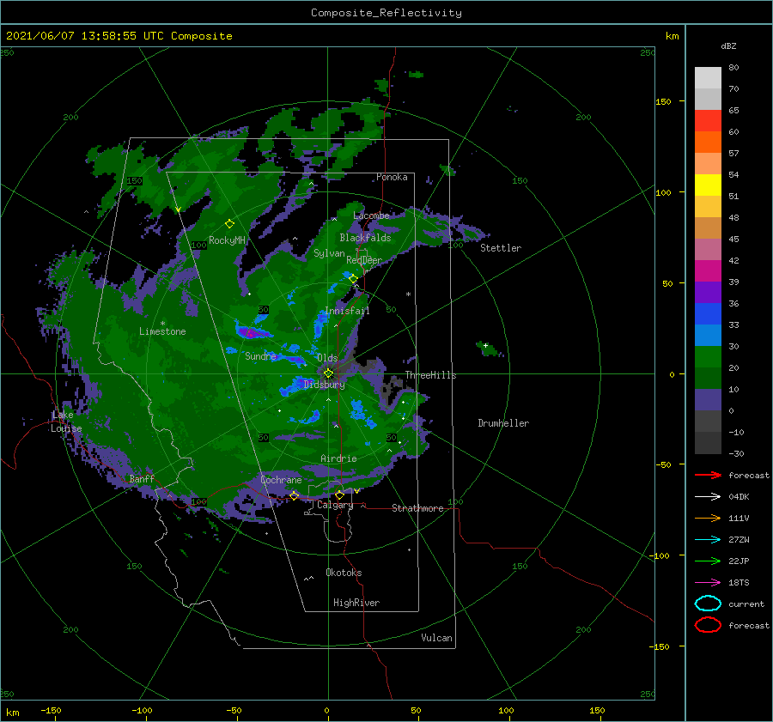773x722 pixels.
Task: Pick the slate purple 10 dBZ swatch
Action: (x=708, y=399)
